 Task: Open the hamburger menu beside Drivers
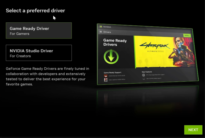101,32
